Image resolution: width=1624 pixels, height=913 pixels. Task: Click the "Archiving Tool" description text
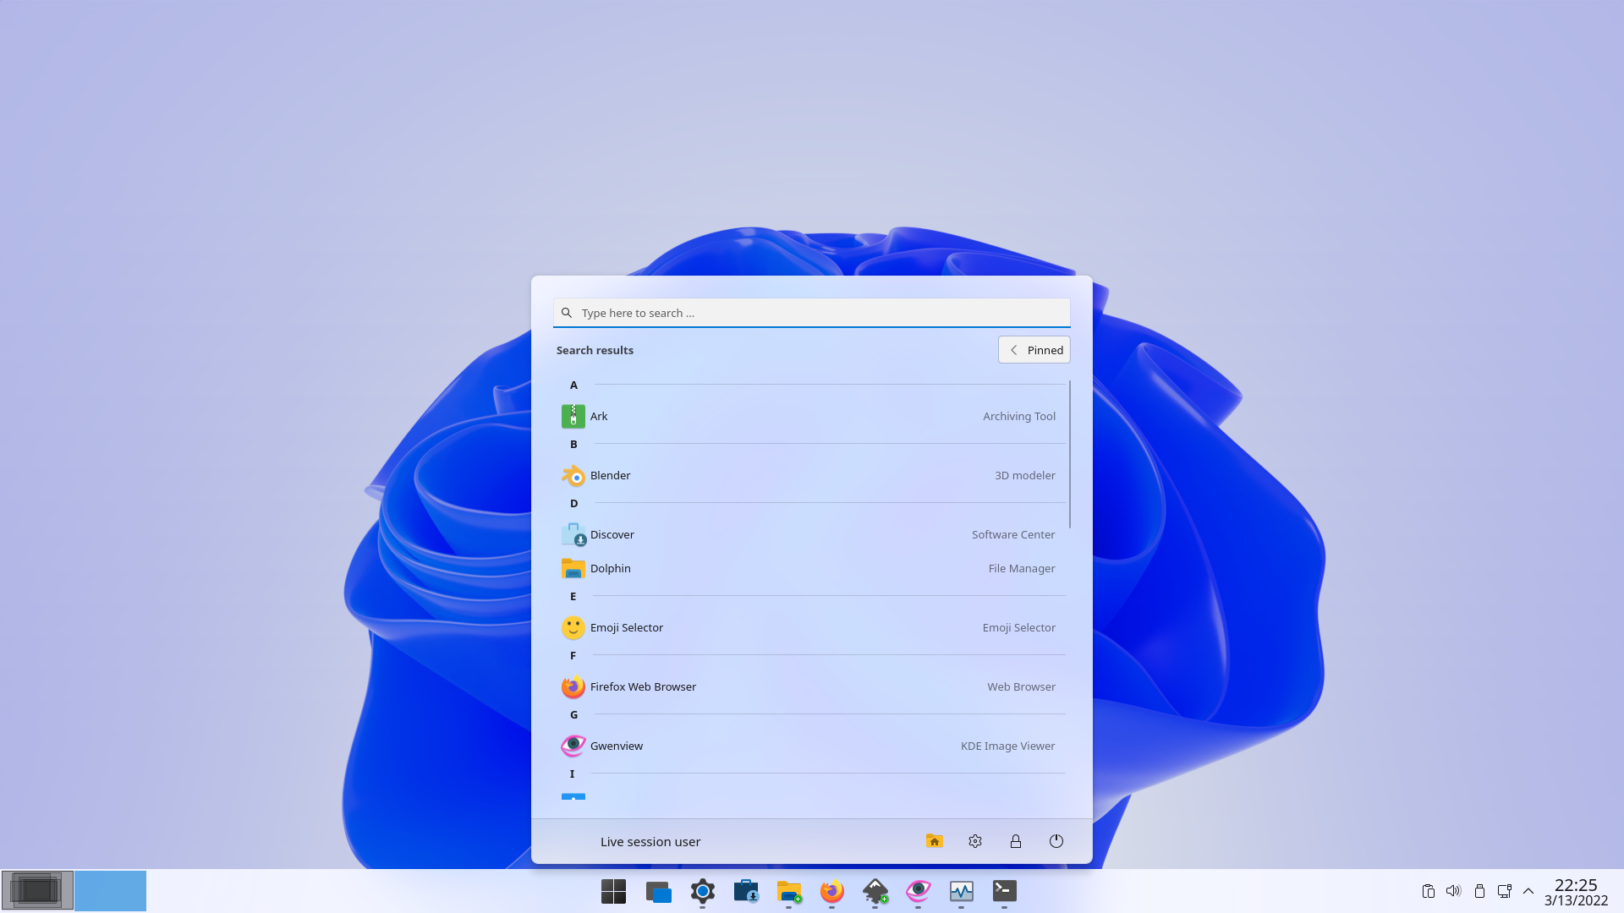tap(1019, 416)
